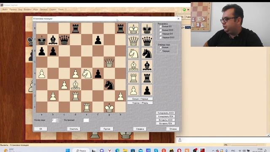The width and height of the screenshot is (270, 152).
Task: Click the white rook on e1
Action: (x=86, y=107)
